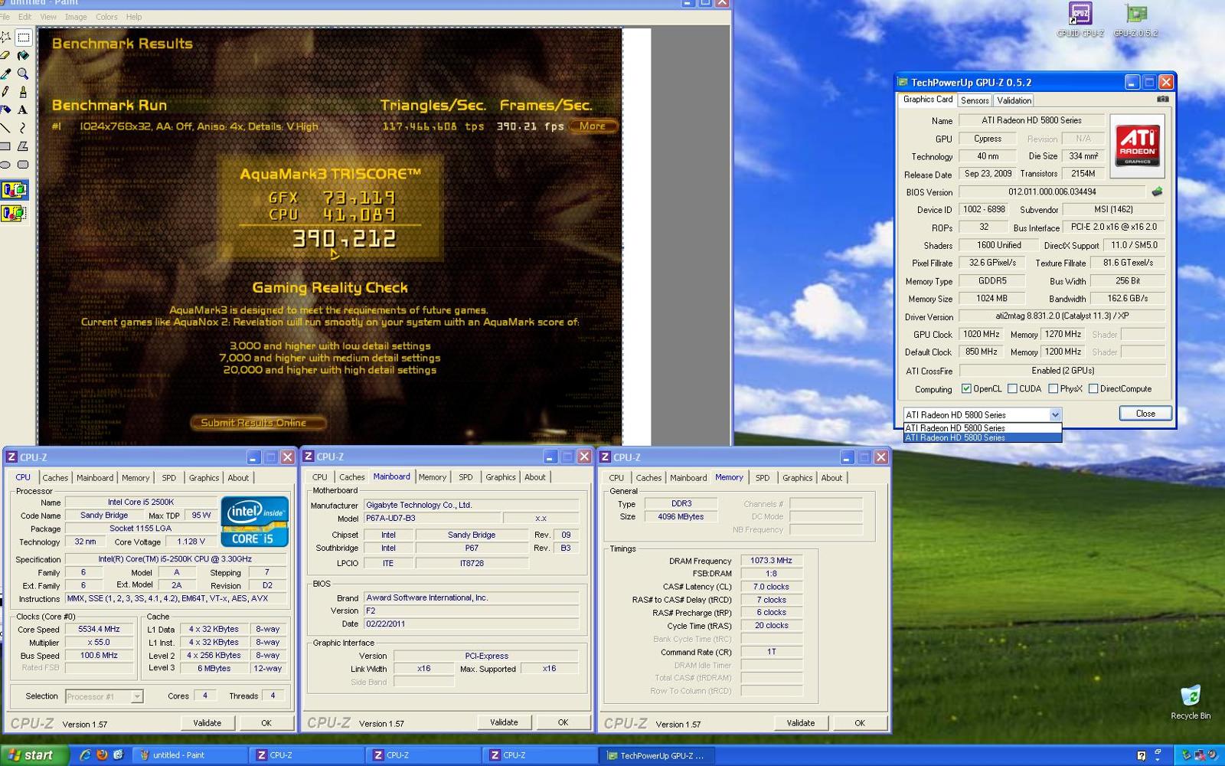Open Graphics tab in Memory CPU-Z window
Image resolution: width=1225 pixels, height=766 pixels.
click(797, 478)
